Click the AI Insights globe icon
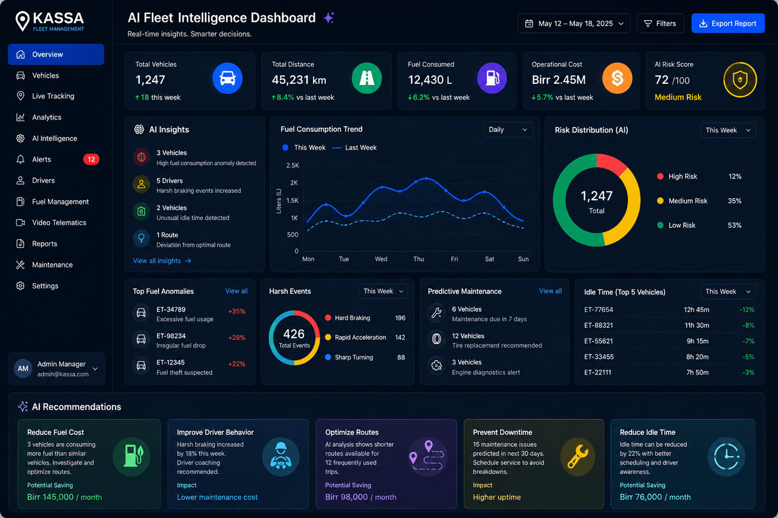Viewport: 778px width, 518px height. pyautogui.click(x=139, y=129)
